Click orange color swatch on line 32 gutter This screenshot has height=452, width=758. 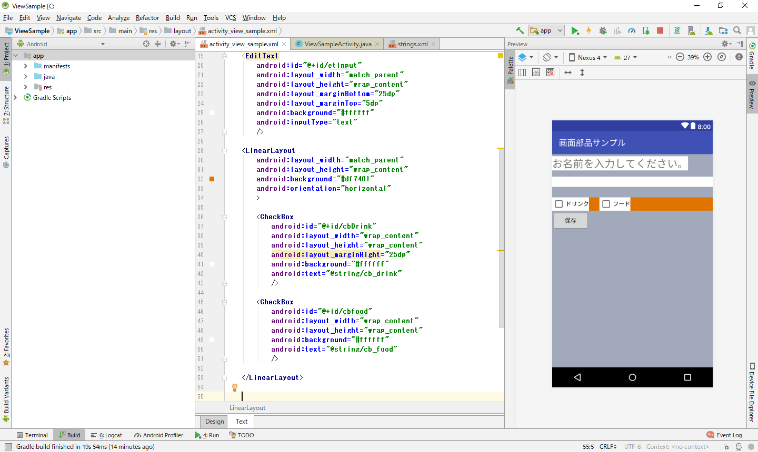pos(212,179)
